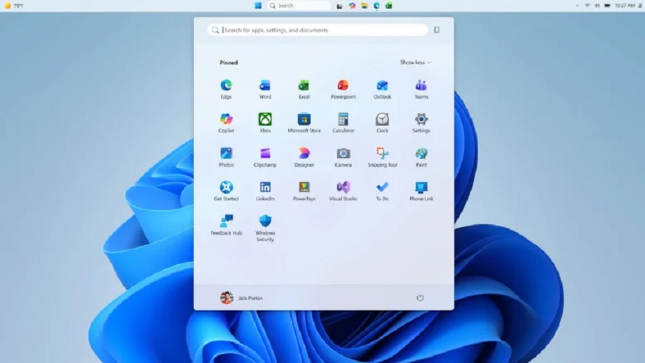
Task: Launch the Calculator app
Action: pyautogui.click(x=343, y=123)
